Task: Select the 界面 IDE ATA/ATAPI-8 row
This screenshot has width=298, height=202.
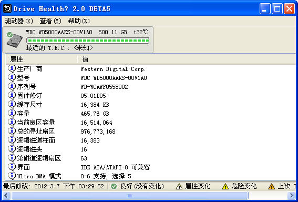Action: (151, 167)
